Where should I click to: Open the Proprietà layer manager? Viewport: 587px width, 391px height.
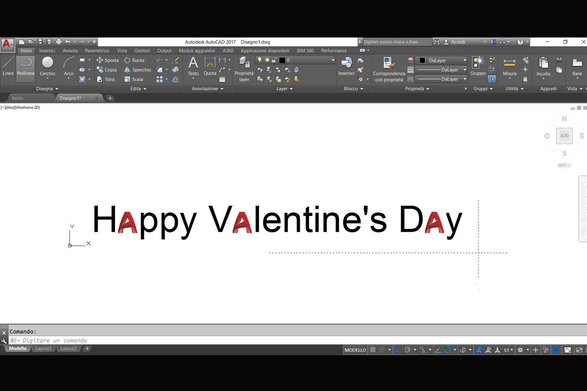pos(244,68)
